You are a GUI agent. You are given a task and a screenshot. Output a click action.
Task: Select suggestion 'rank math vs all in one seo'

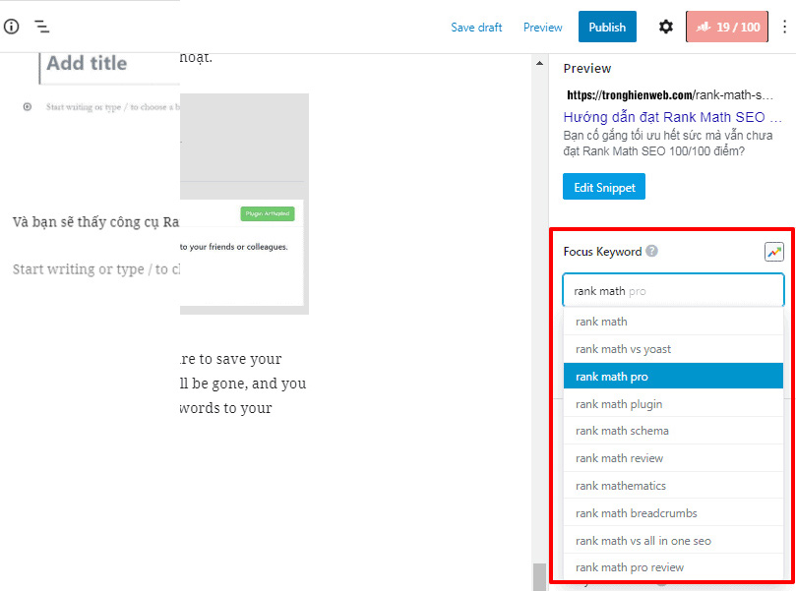673,540
